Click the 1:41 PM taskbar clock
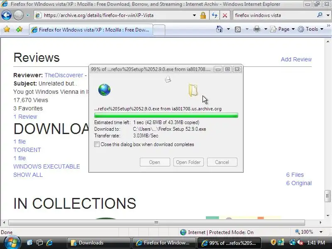 316,243
